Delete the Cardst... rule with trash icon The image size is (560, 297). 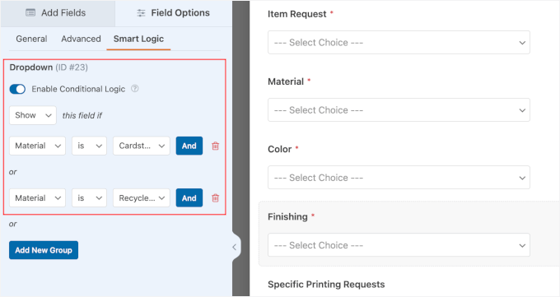click(216, 146)
